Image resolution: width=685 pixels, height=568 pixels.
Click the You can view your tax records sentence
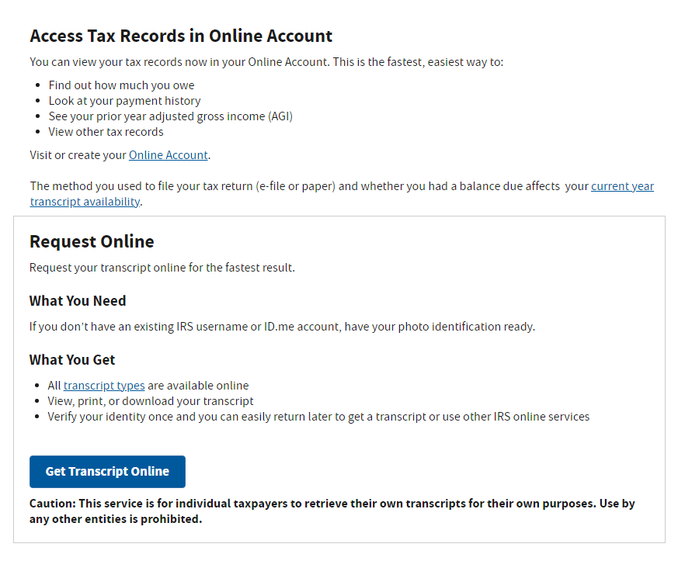(266, 62)
